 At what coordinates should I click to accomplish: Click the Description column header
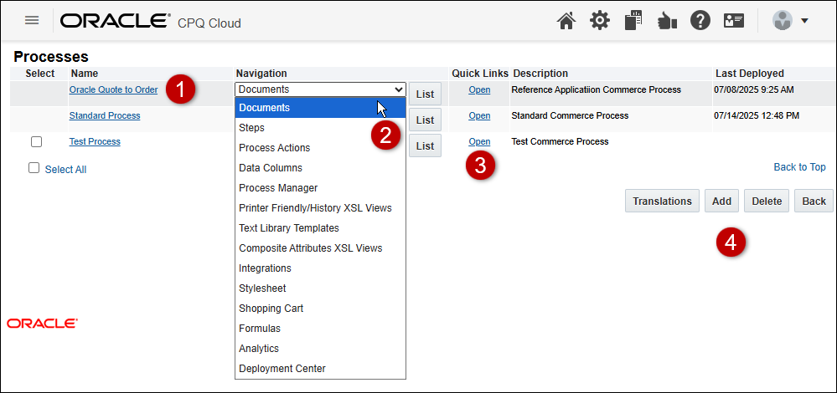pyautogui.click(x=540, y=74)
